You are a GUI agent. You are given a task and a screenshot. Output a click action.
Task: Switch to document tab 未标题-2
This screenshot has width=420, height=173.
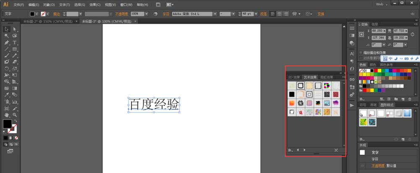[48, 21]
